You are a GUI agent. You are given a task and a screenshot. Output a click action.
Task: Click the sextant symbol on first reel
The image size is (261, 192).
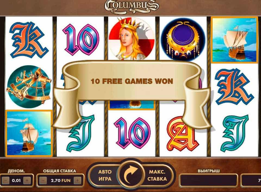[29, 87]
